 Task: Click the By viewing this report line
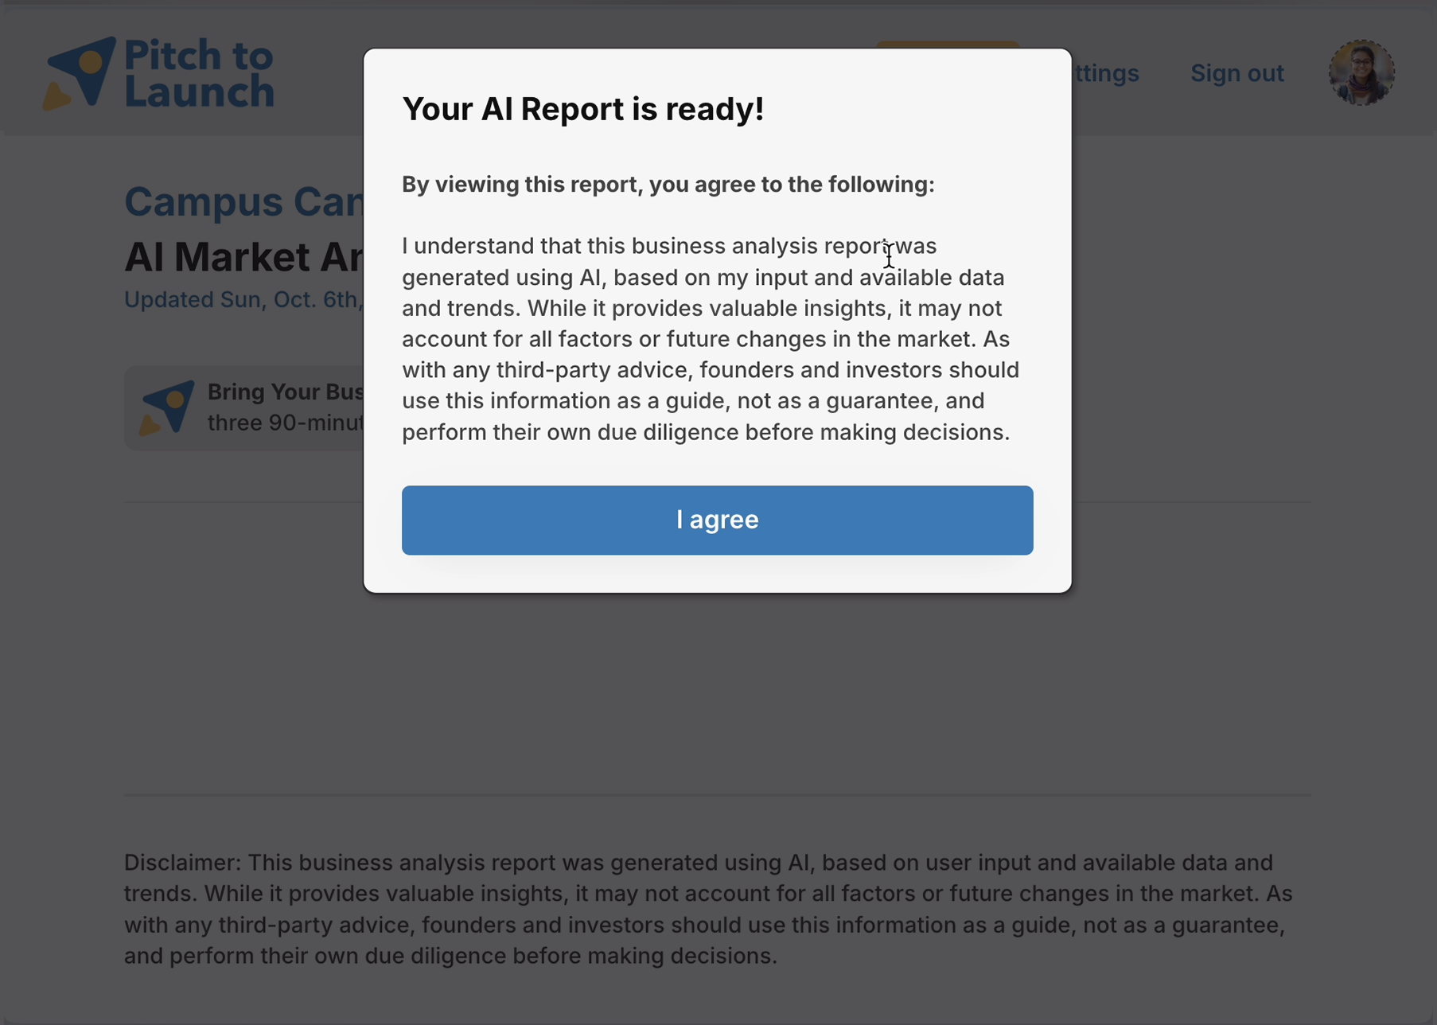pos(668,185)
